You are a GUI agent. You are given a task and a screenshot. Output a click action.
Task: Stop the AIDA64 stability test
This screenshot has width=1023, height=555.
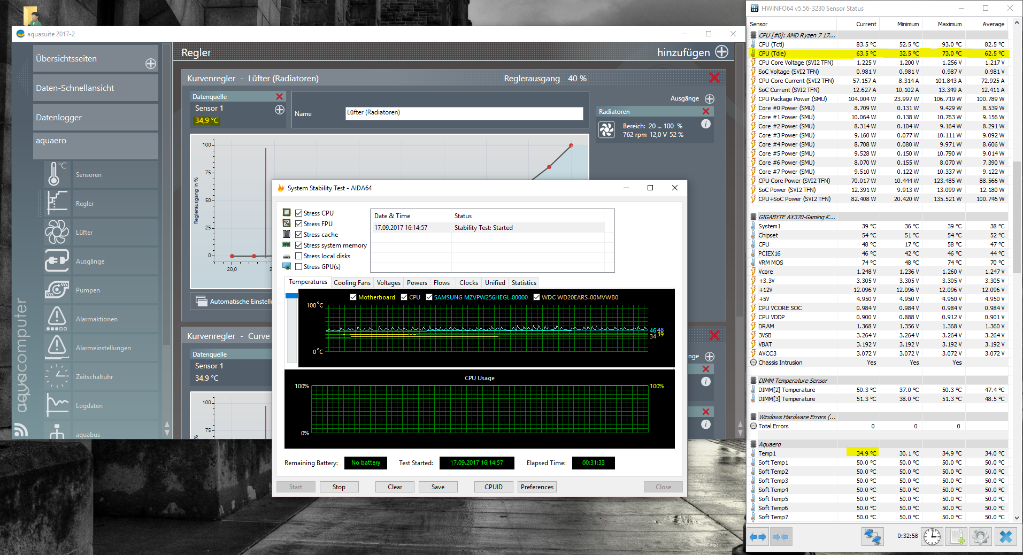point(339,487)
